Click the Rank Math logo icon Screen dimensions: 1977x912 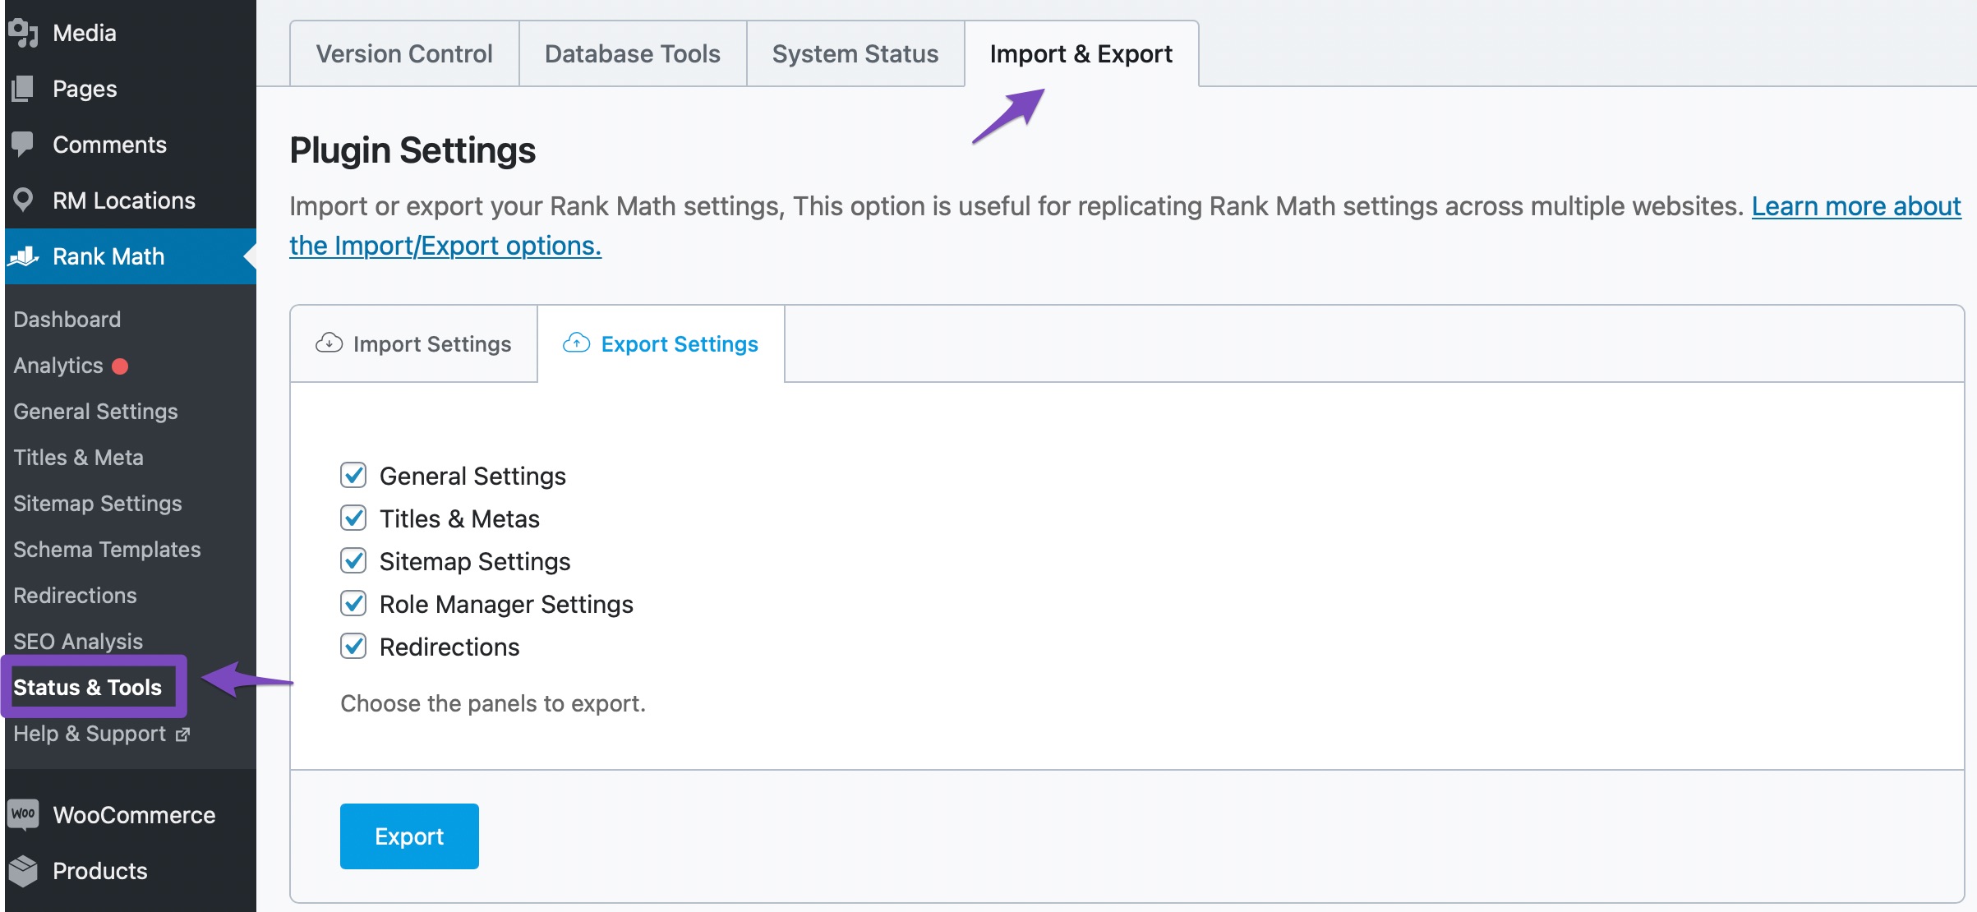click(23, 256)
